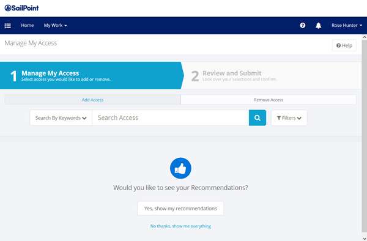Select step 2 Review and Submit
This screenshot has height=241, width=367.
[272, 76]
